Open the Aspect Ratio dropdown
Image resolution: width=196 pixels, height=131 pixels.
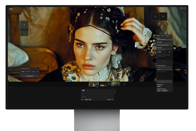coord(164,45)
